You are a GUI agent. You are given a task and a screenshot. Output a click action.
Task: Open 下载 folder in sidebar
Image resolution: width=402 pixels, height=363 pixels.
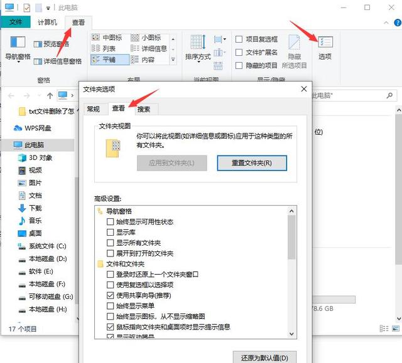pos(30,208)
